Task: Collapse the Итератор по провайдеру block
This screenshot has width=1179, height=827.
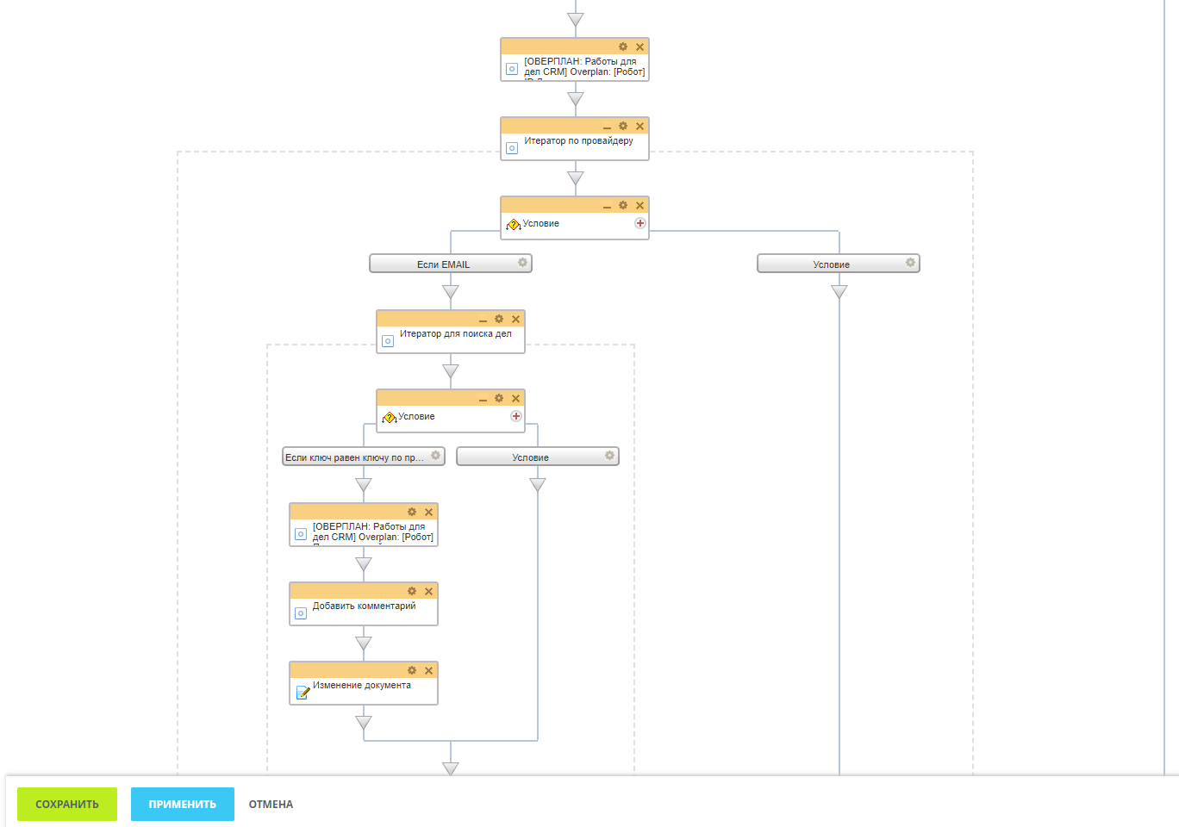Action: [606, 125]
